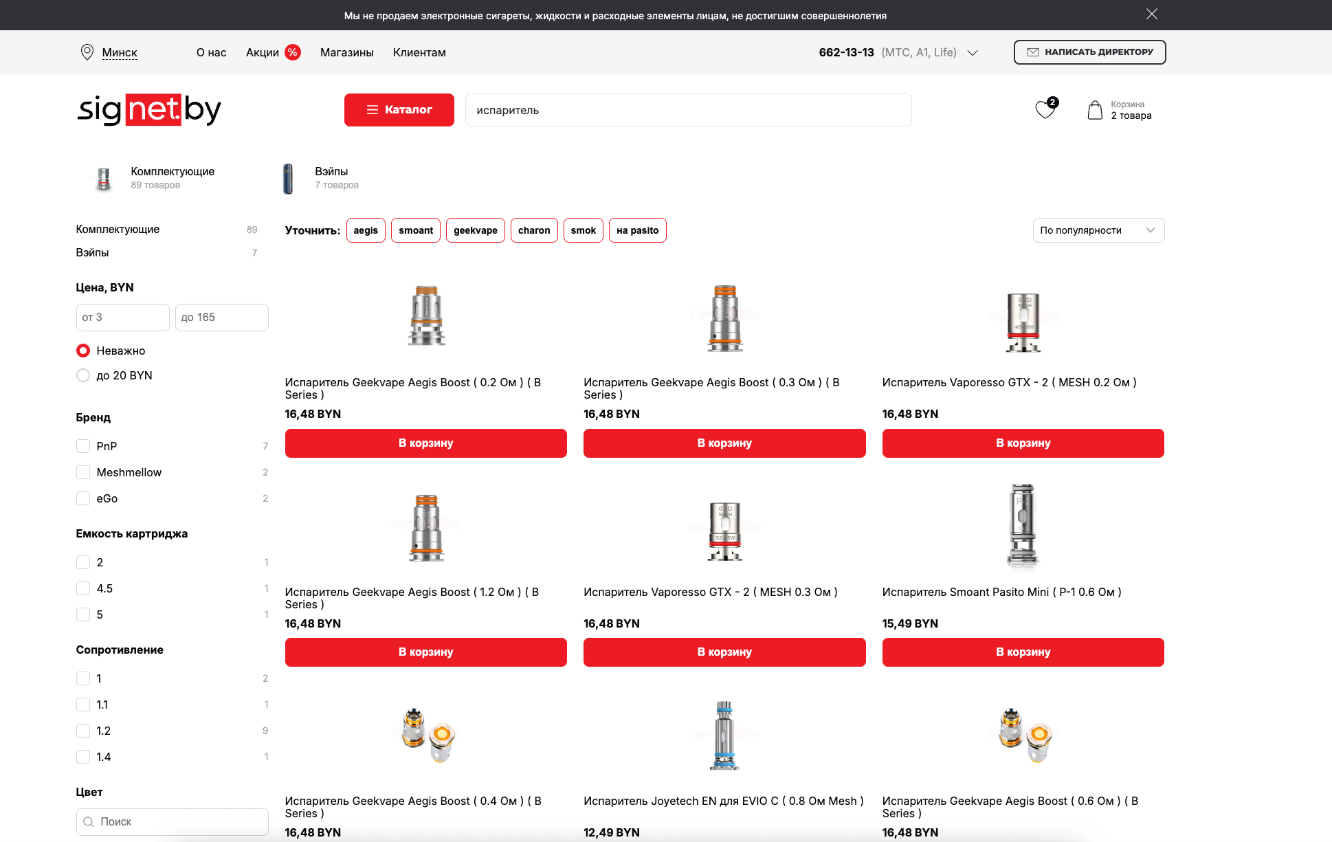Select the Неважно price radio button
This screenshot has height=842, width=1332.
(x=83, y=351)
